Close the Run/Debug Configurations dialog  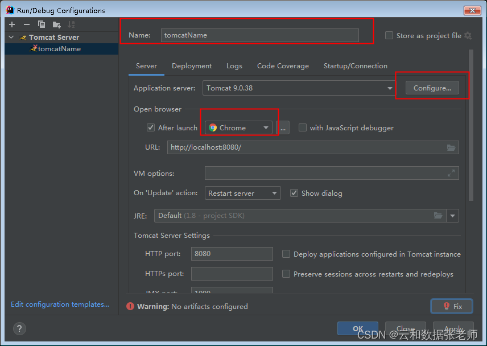pyautogui.click(x=472, y=10)
